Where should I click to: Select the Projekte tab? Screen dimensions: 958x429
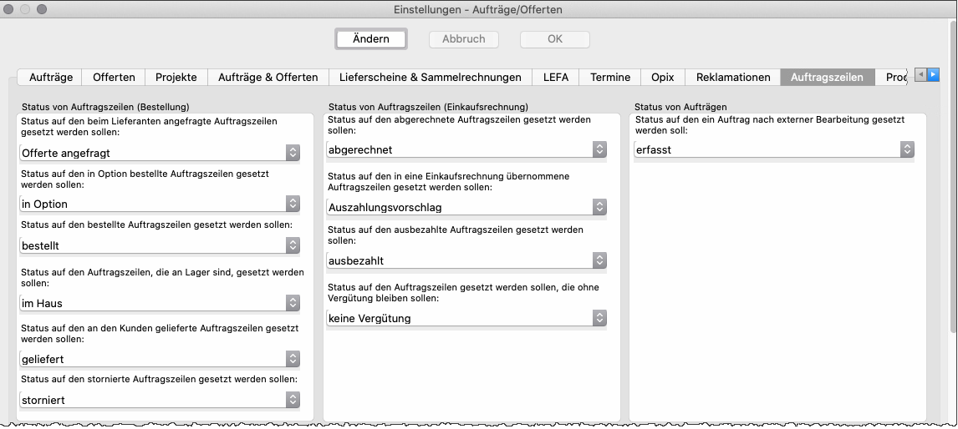pyautogui.click(x=176, y=77)
